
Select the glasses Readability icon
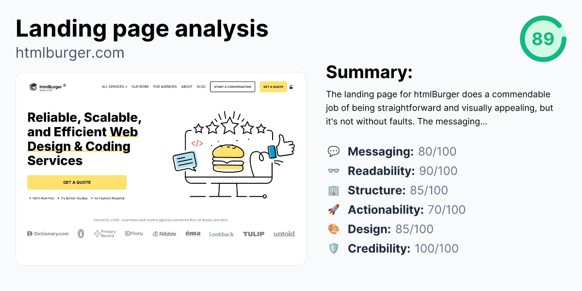[334, 171]
